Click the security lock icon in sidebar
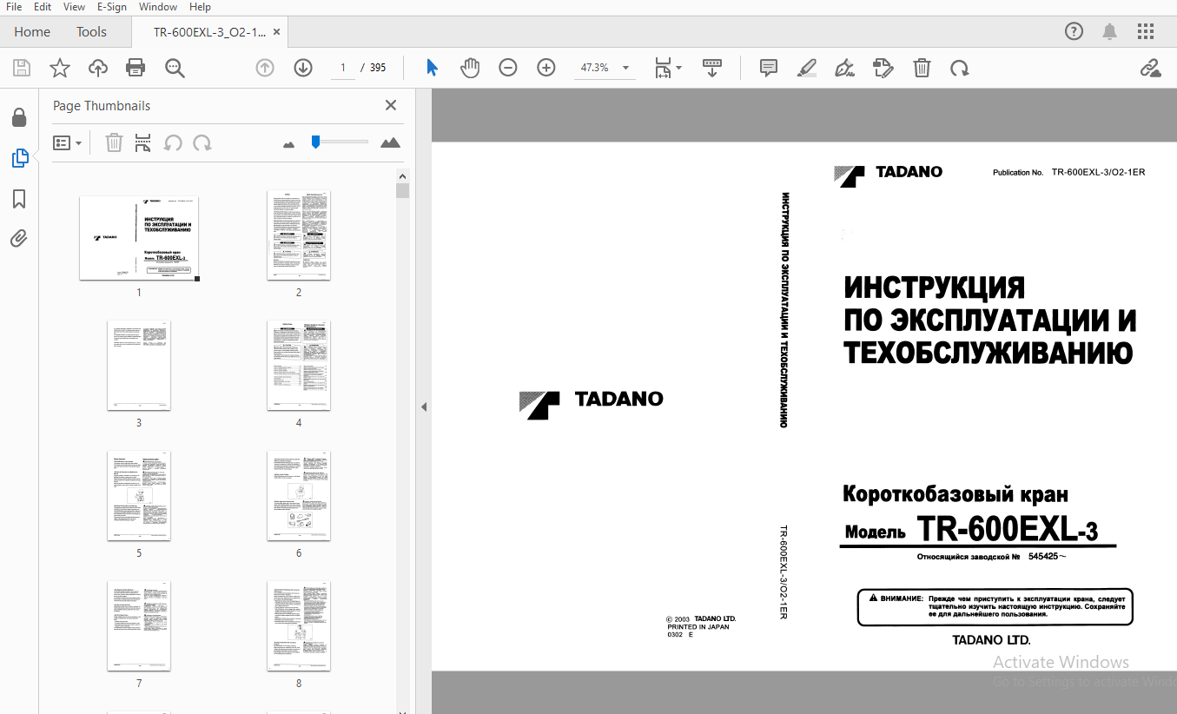 pos(19,117)
